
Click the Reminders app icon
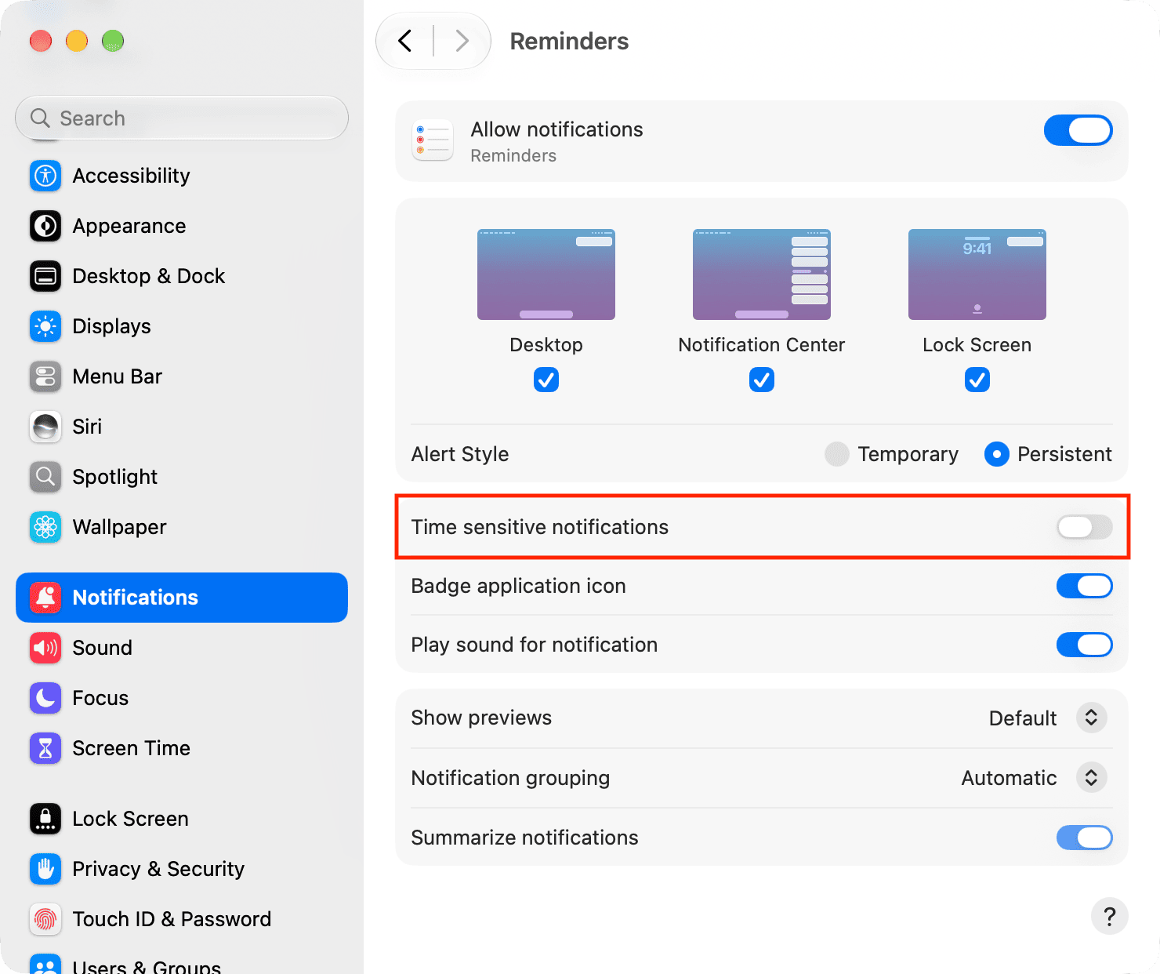tap(433, 140)
